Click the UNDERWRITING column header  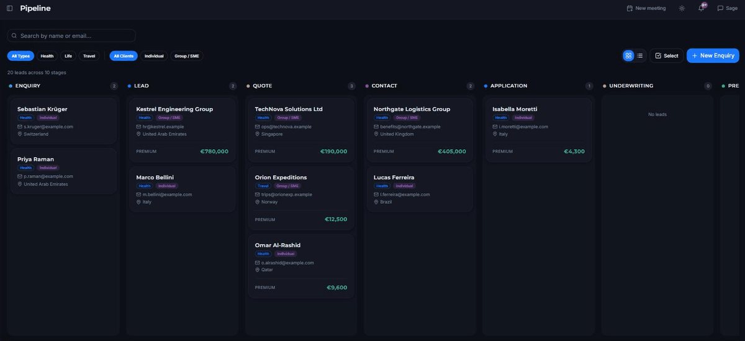coord(631,86)
